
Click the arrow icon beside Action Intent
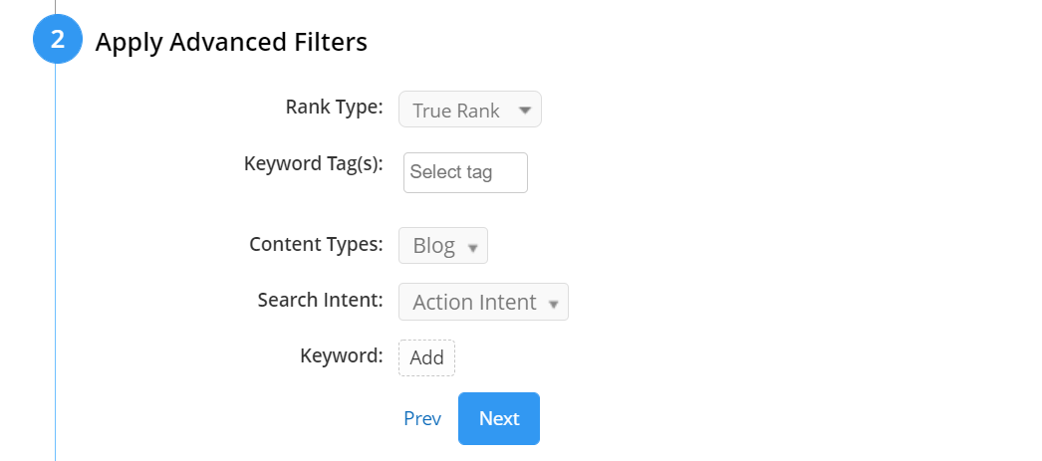(x=554, y=303)
